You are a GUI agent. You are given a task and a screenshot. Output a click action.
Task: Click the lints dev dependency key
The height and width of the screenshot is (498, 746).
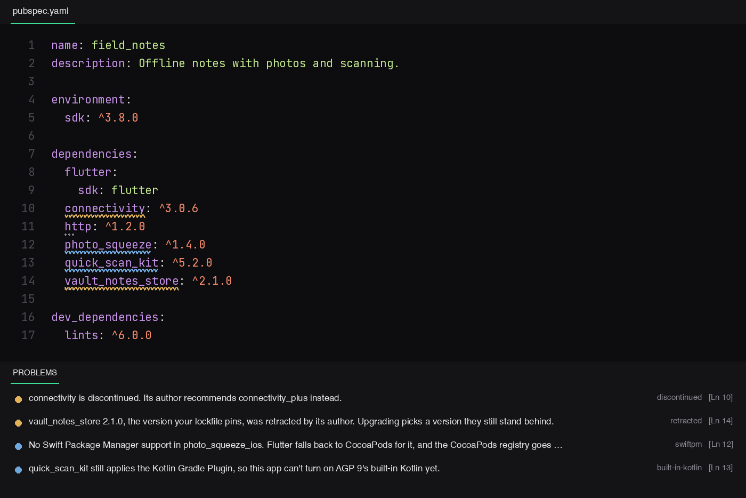82,335
